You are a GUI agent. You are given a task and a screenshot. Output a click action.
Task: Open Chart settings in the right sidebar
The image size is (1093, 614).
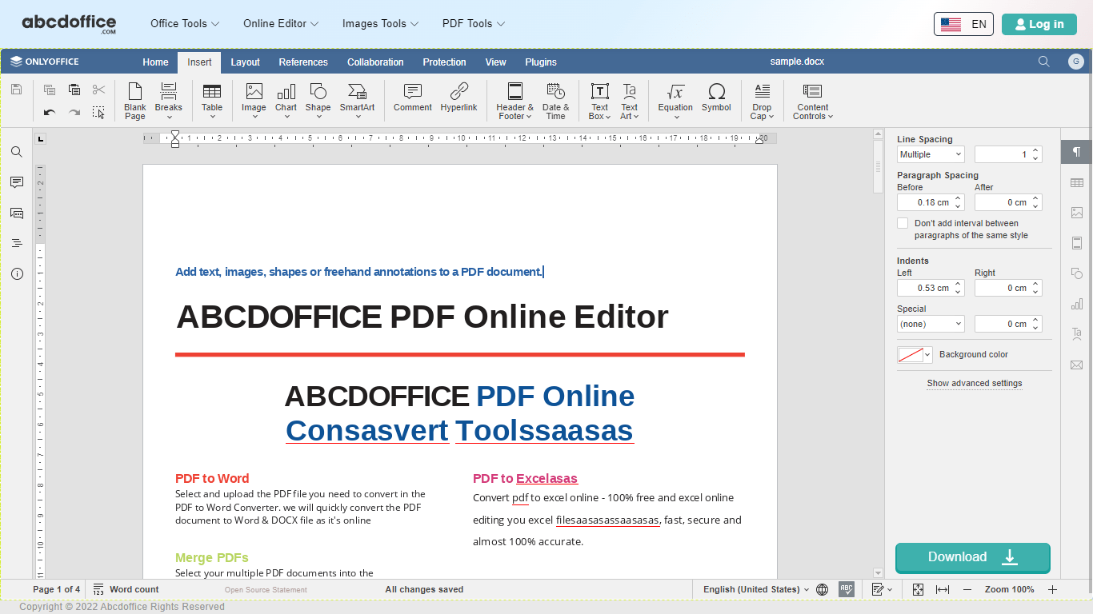[x=1076, y=304]
